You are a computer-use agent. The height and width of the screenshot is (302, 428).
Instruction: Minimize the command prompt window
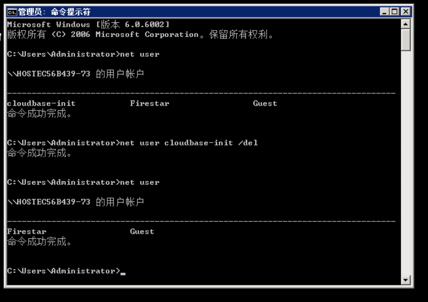point(384,11)
